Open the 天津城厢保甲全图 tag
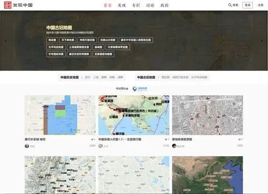This screenshot has width=268, height=194. coord(118,47)
